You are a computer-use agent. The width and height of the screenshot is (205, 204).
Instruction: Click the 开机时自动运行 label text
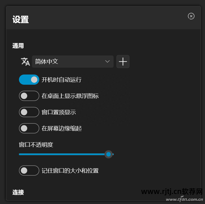pyautogui.click(x=61, y=80)
